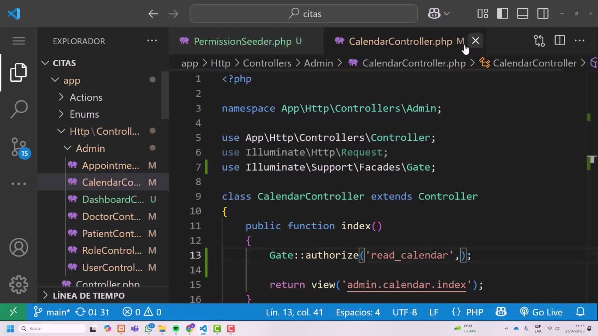Open the Manage gear settings icon
The image size is (598, 336).
pyautogui.click(x=19, y=285)
